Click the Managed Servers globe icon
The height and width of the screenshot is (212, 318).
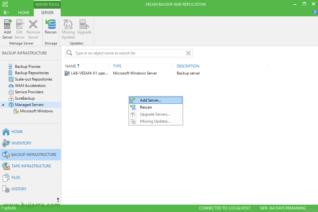pyautogui.click(x=11, y=105)
